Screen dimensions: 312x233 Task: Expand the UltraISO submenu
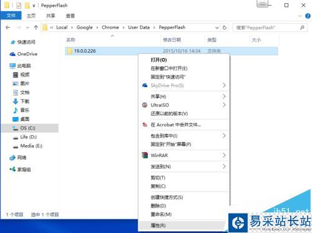[x=184, y=105]
